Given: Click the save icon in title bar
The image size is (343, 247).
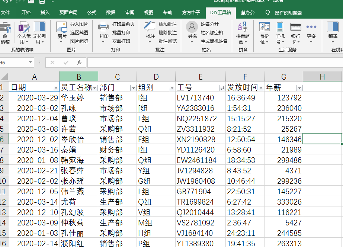Looking at the screenshot, I should 42,1.
